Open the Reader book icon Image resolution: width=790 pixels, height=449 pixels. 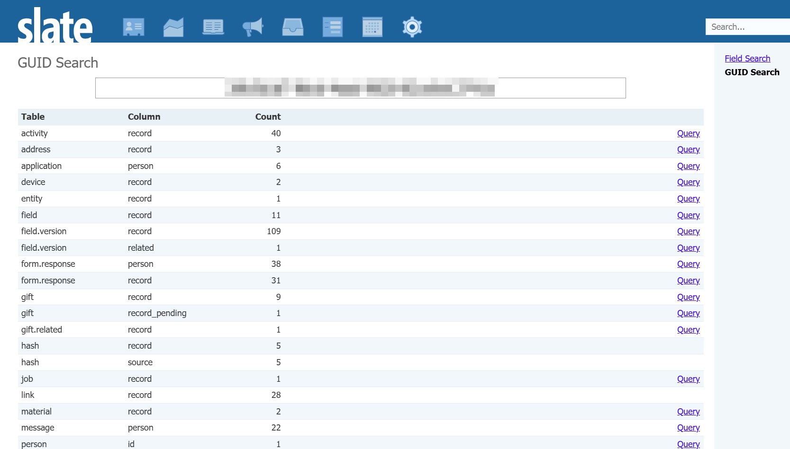[x=213, y=27]
